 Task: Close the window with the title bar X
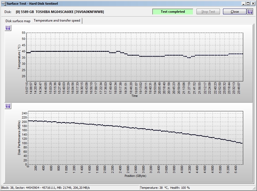click(x=253, y=4)
